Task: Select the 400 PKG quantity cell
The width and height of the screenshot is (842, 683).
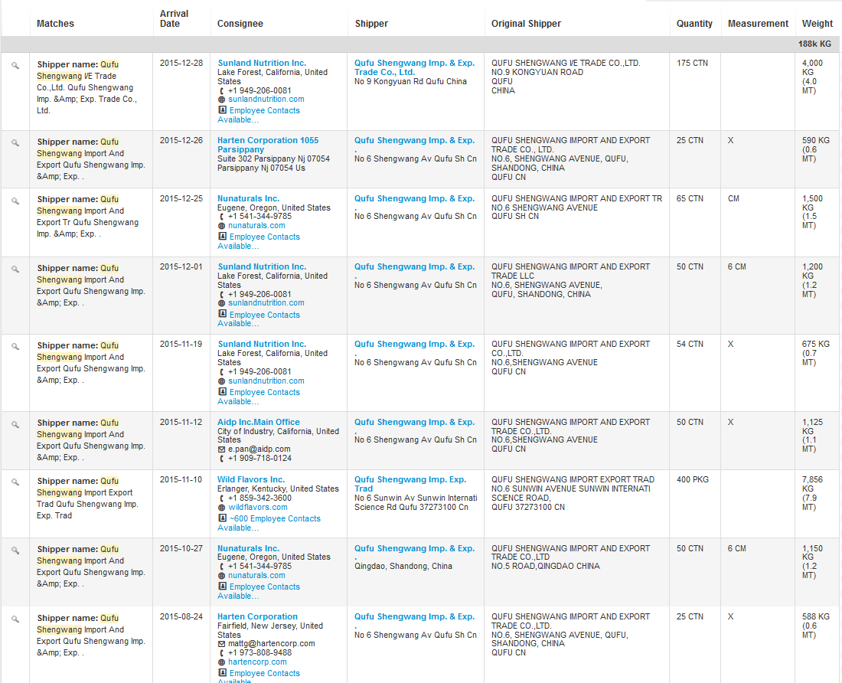Action: pyautogui.click(x=692, y=479)
